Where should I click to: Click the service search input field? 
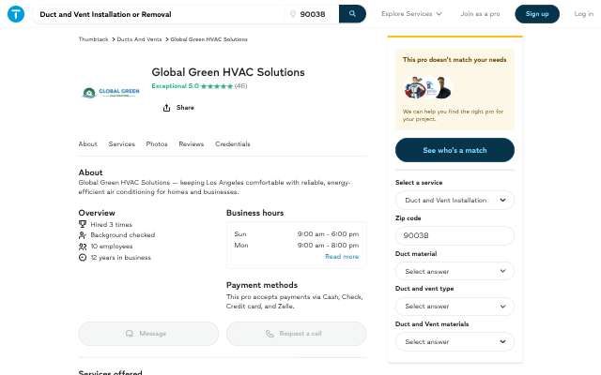[161, 14]
